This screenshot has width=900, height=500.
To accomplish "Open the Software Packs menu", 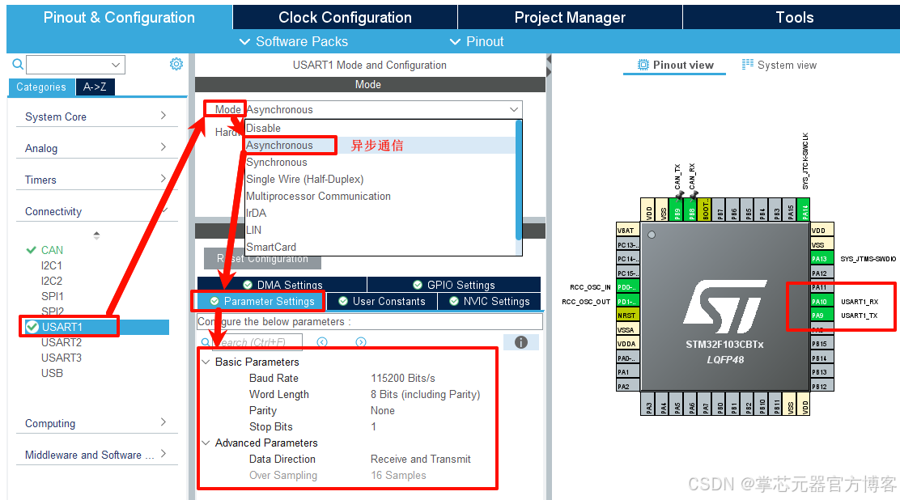I will pos(293,41).
